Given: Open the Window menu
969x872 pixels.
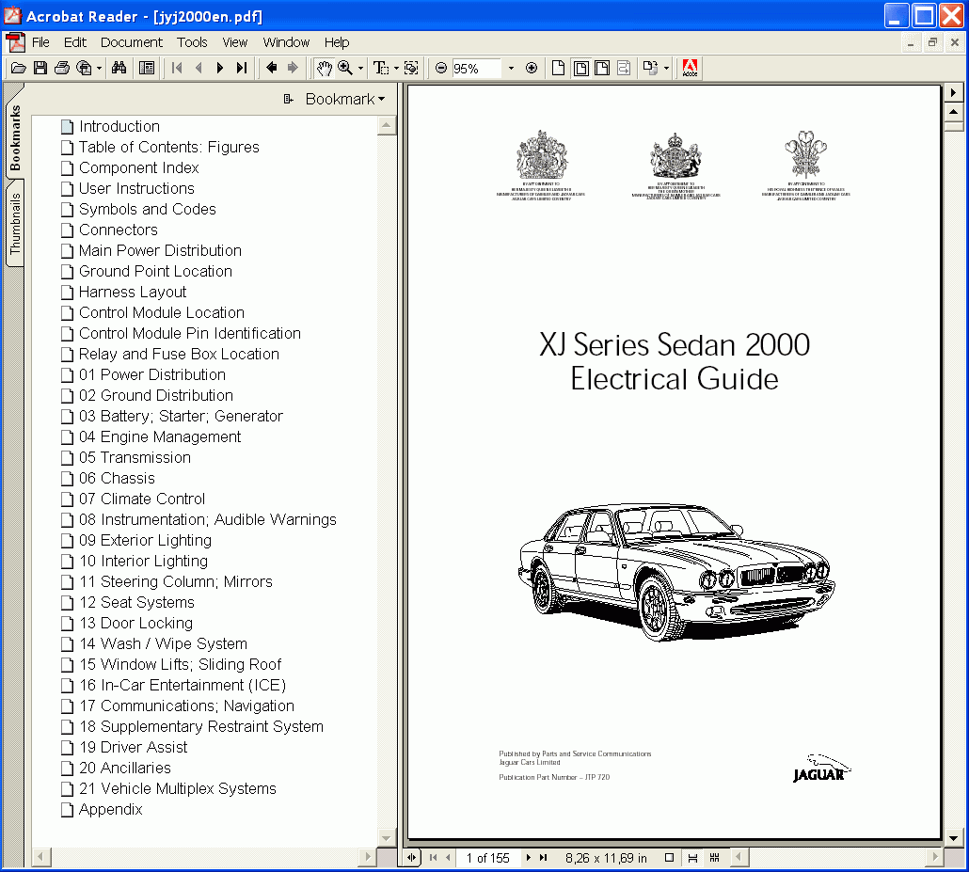Looking at the screenshot, I should [286, 42].
